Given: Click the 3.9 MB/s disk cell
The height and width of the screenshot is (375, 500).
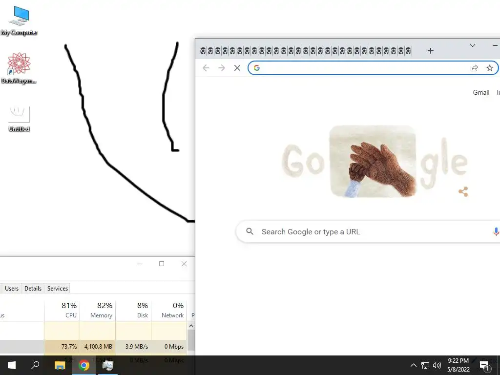Looking at the screenshot, I should point(133,347).
